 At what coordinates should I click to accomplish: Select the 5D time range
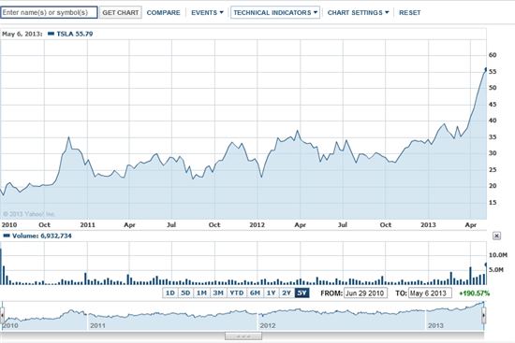[x=186, y=293]
